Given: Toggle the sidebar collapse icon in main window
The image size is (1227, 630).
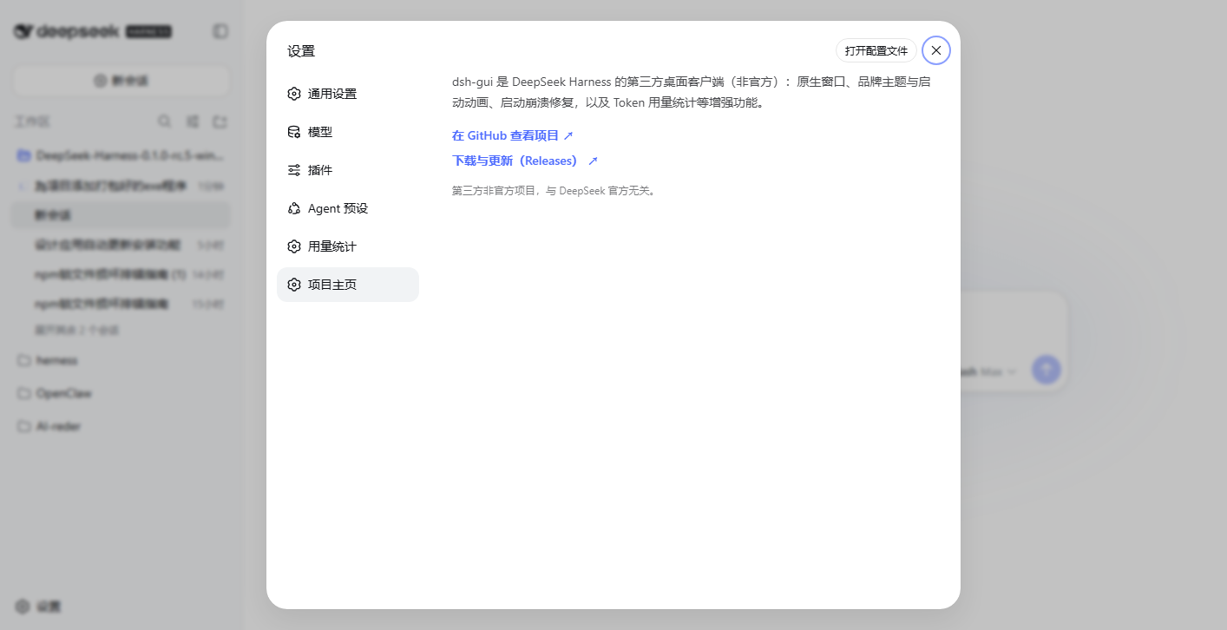Looking at the screenshot, I should (220, 31).
